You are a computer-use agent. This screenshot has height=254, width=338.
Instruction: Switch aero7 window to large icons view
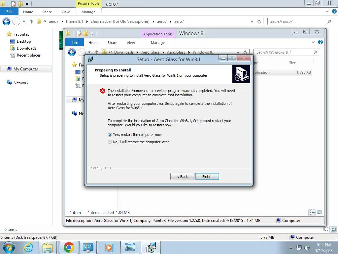[x=333, y=229]
